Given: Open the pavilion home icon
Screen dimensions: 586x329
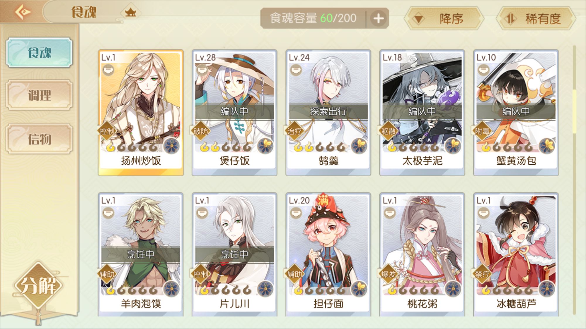Looking at the screenshot, I should pyautogui.click(x=130, y=12).
